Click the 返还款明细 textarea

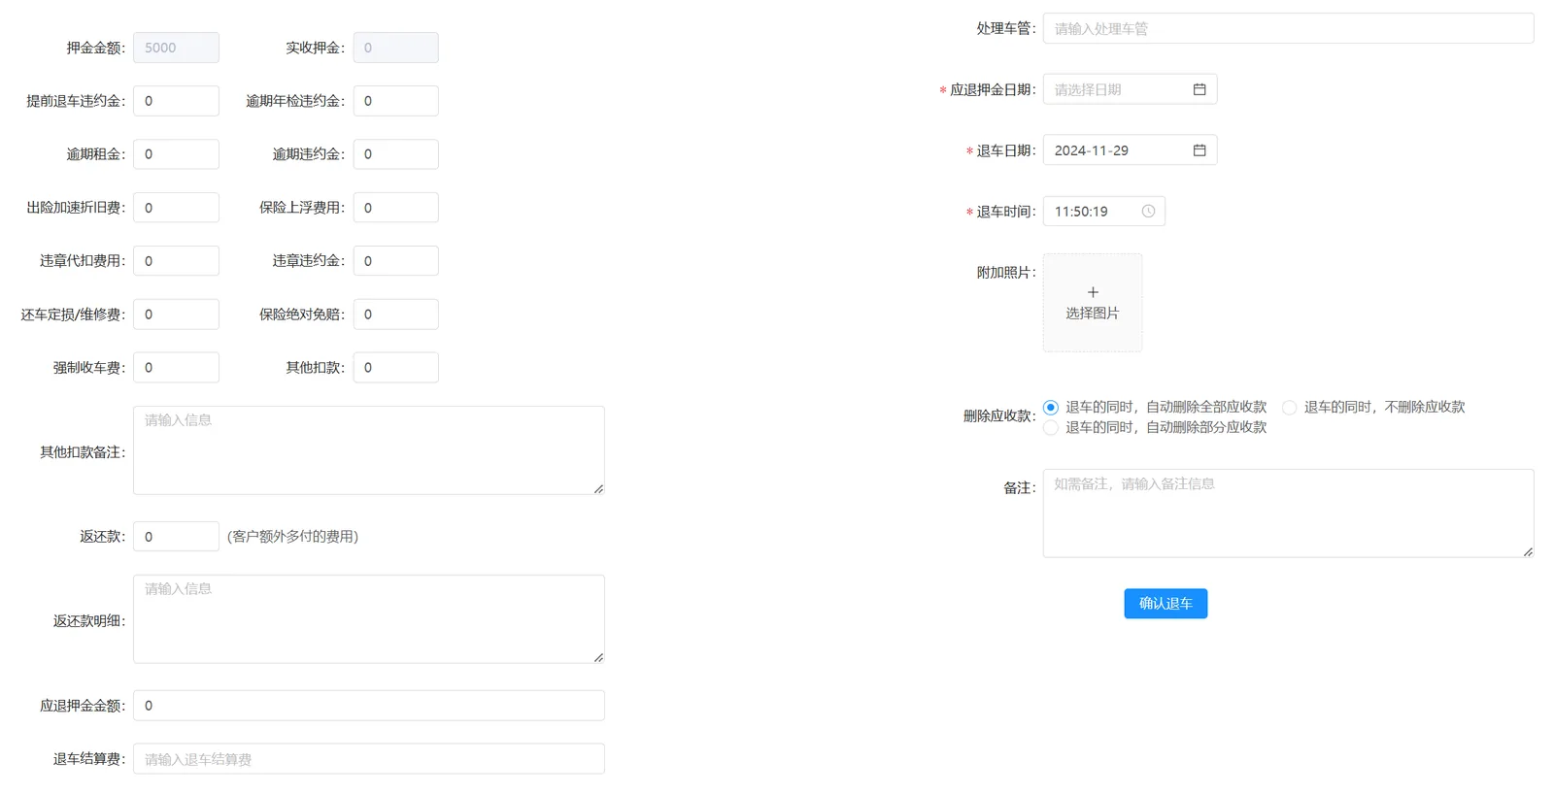[x=369, y=619]
